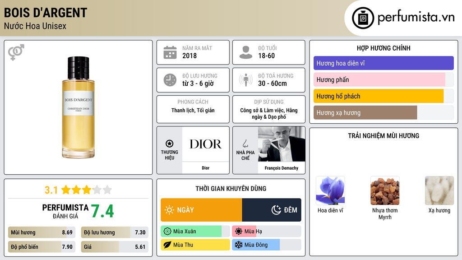462x260 pixels.
Task: Click the star badge icon above Thương hiệu
Action: click(x=170, y=144)
